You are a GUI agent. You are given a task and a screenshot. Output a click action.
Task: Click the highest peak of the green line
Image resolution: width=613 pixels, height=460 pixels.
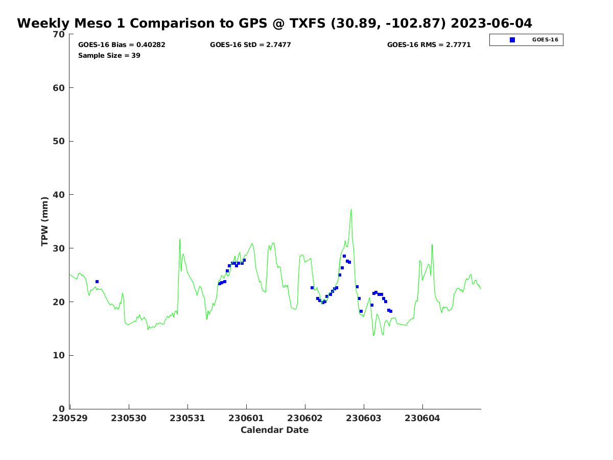[x=351, y=209]
